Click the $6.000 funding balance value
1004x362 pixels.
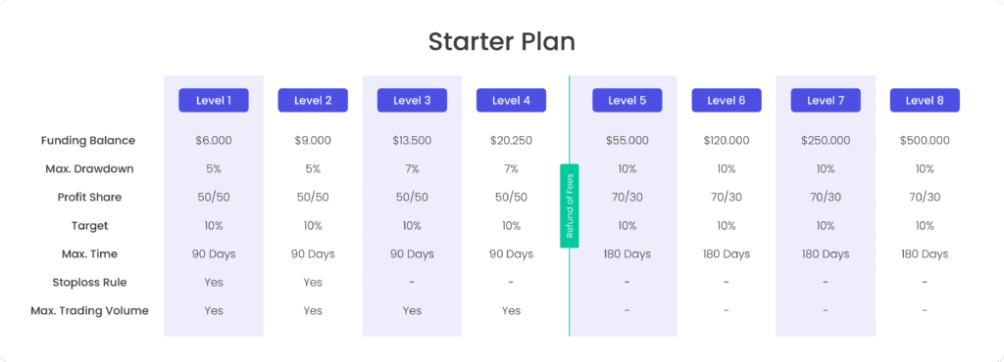pyautogui.click(x=213, y=141)
